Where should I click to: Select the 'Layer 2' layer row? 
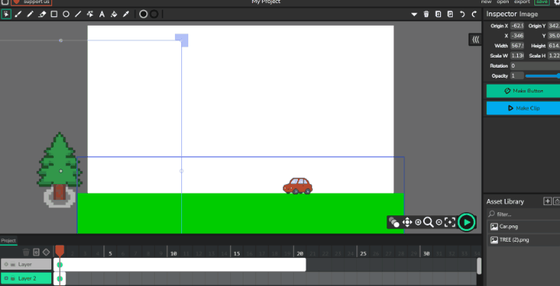[x=26, y=278]
